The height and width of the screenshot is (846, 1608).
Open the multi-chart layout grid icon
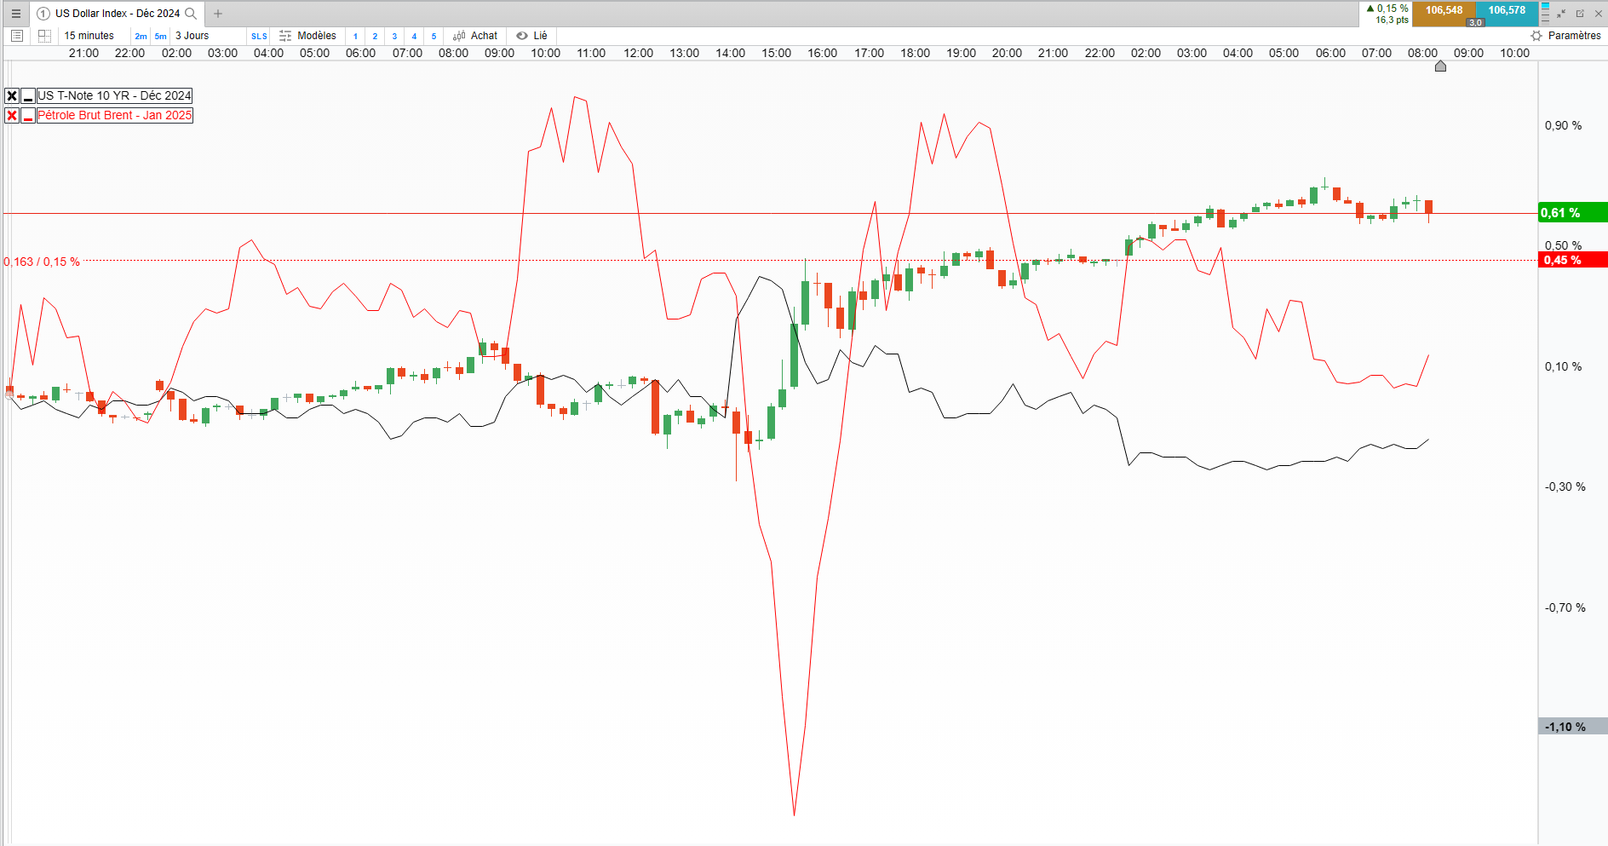(x=45, y=36)
